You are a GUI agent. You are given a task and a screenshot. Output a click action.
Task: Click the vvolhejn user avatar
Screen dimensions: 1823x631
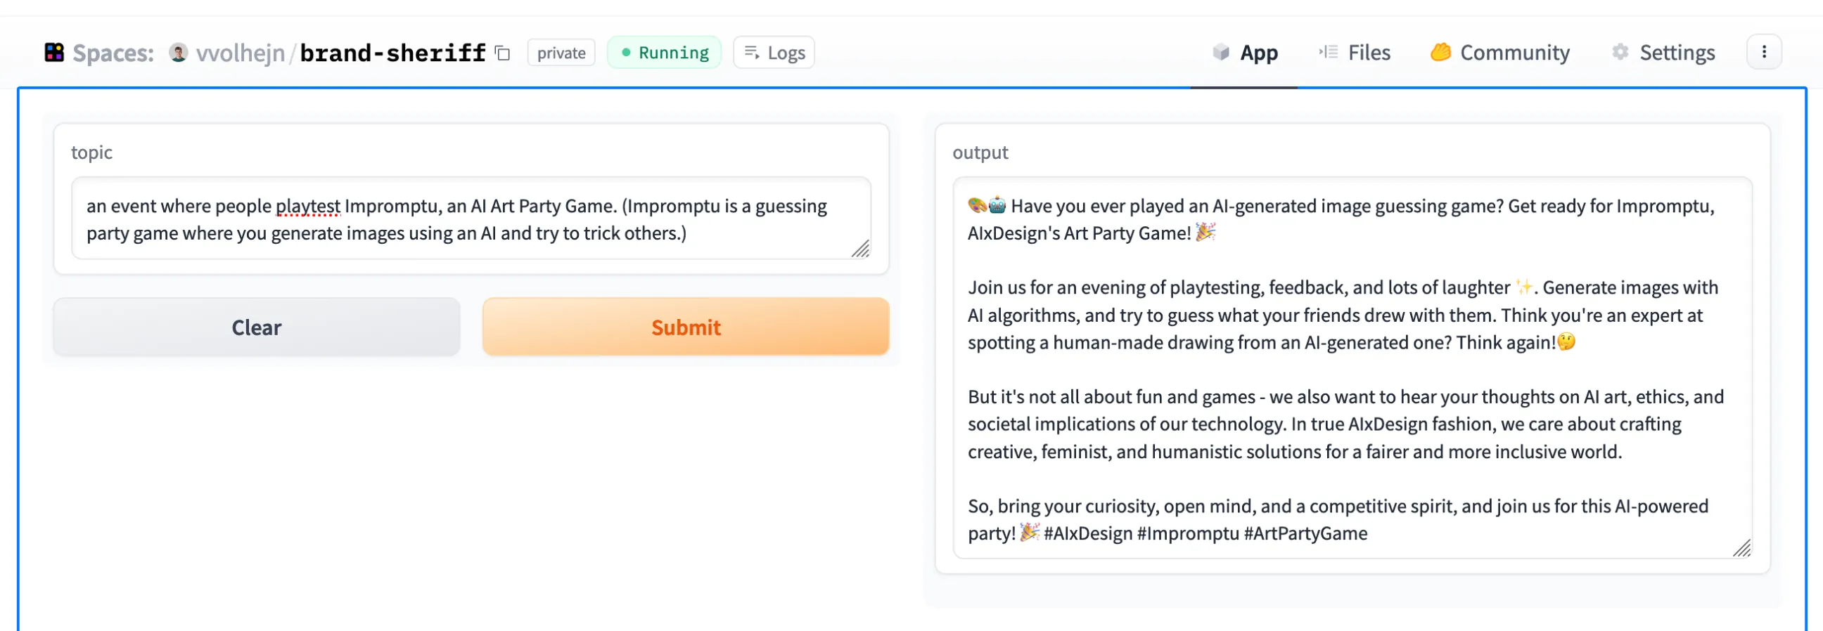[179, 52]
